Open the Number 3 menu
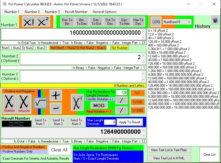 [52, 12]
